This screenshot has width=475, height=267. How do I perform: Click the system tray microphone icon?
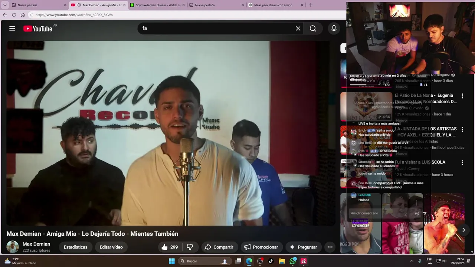[x=420, y=261]
